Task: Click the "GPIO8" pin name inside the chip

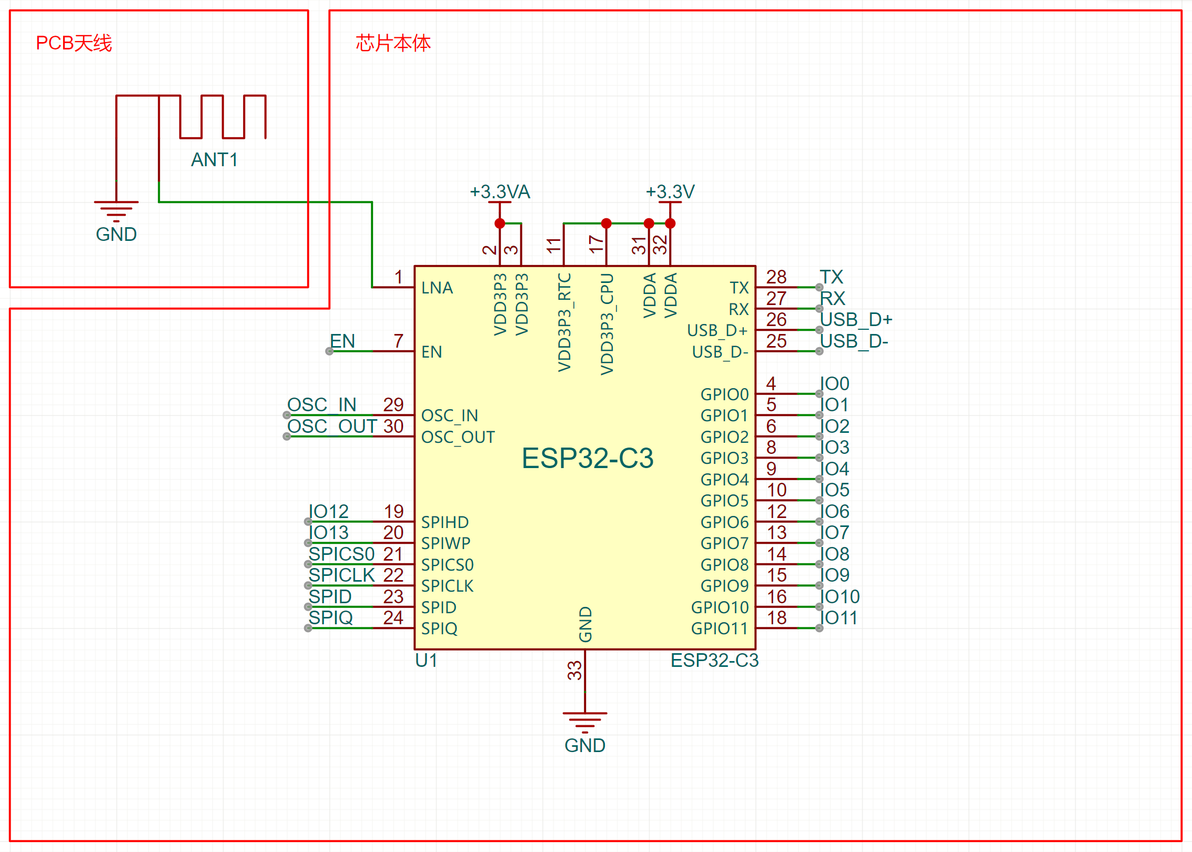Action: (724, 565)
